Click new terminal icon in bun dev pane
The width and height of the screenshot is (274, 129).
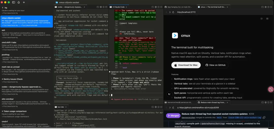pyautogui.click(x=153, y=107)
